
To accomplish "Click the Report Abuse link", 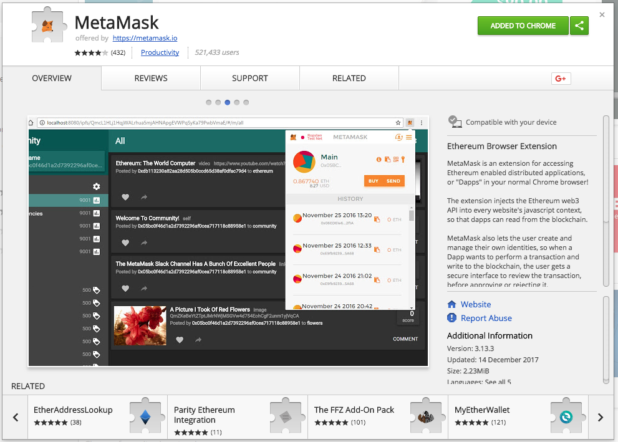I will (486, 318).
